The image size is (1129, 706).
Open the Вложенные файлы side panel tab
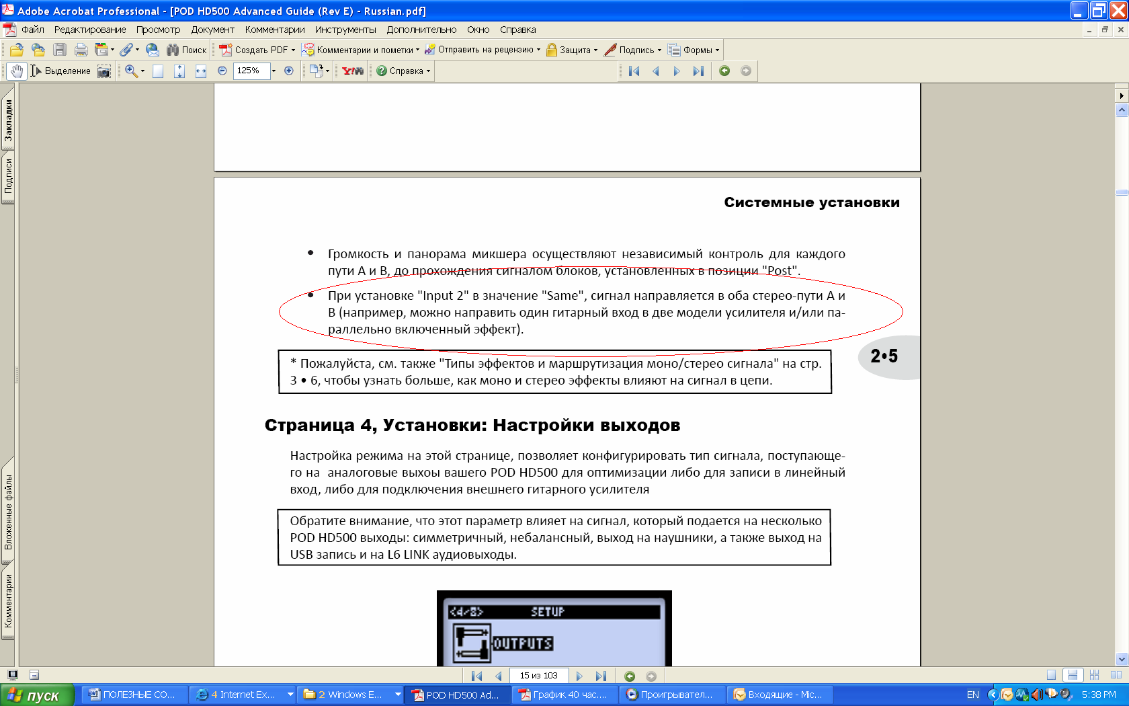tap(8, 512)
